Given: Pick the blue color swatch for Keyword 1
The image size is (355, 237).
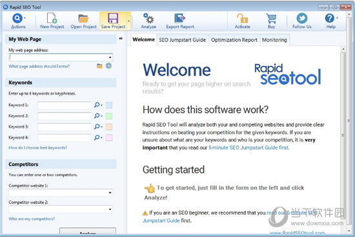Looking at the screenshot, I should click(x=109, y=105).
